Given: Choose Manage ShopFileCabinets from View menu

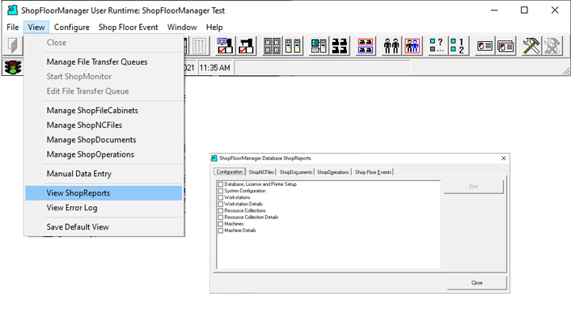Looking at the screenshot, I should 104,110.
